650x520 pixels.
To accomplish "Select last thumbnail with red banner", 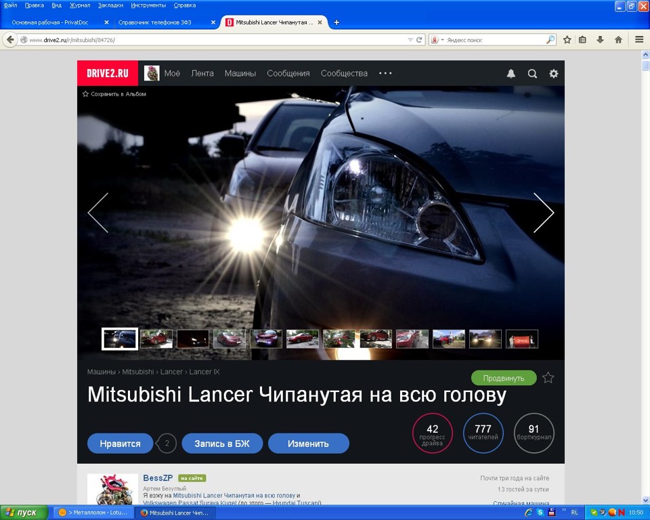I will click(522, 339).
